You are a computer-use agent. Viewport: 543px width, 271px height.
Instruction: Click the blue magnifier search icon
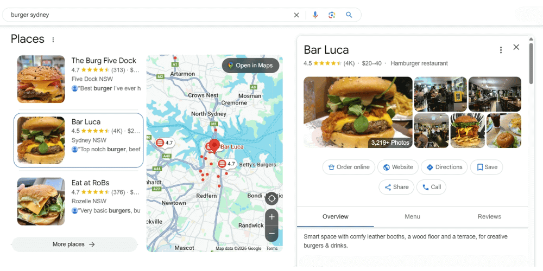(349, 15)
